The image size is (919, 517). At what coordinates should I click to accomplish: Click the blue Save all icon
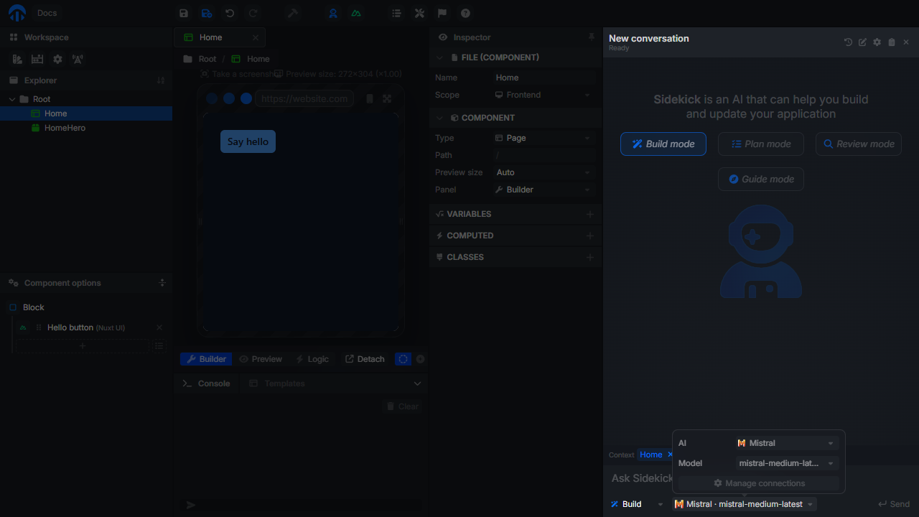coord(207,13)
